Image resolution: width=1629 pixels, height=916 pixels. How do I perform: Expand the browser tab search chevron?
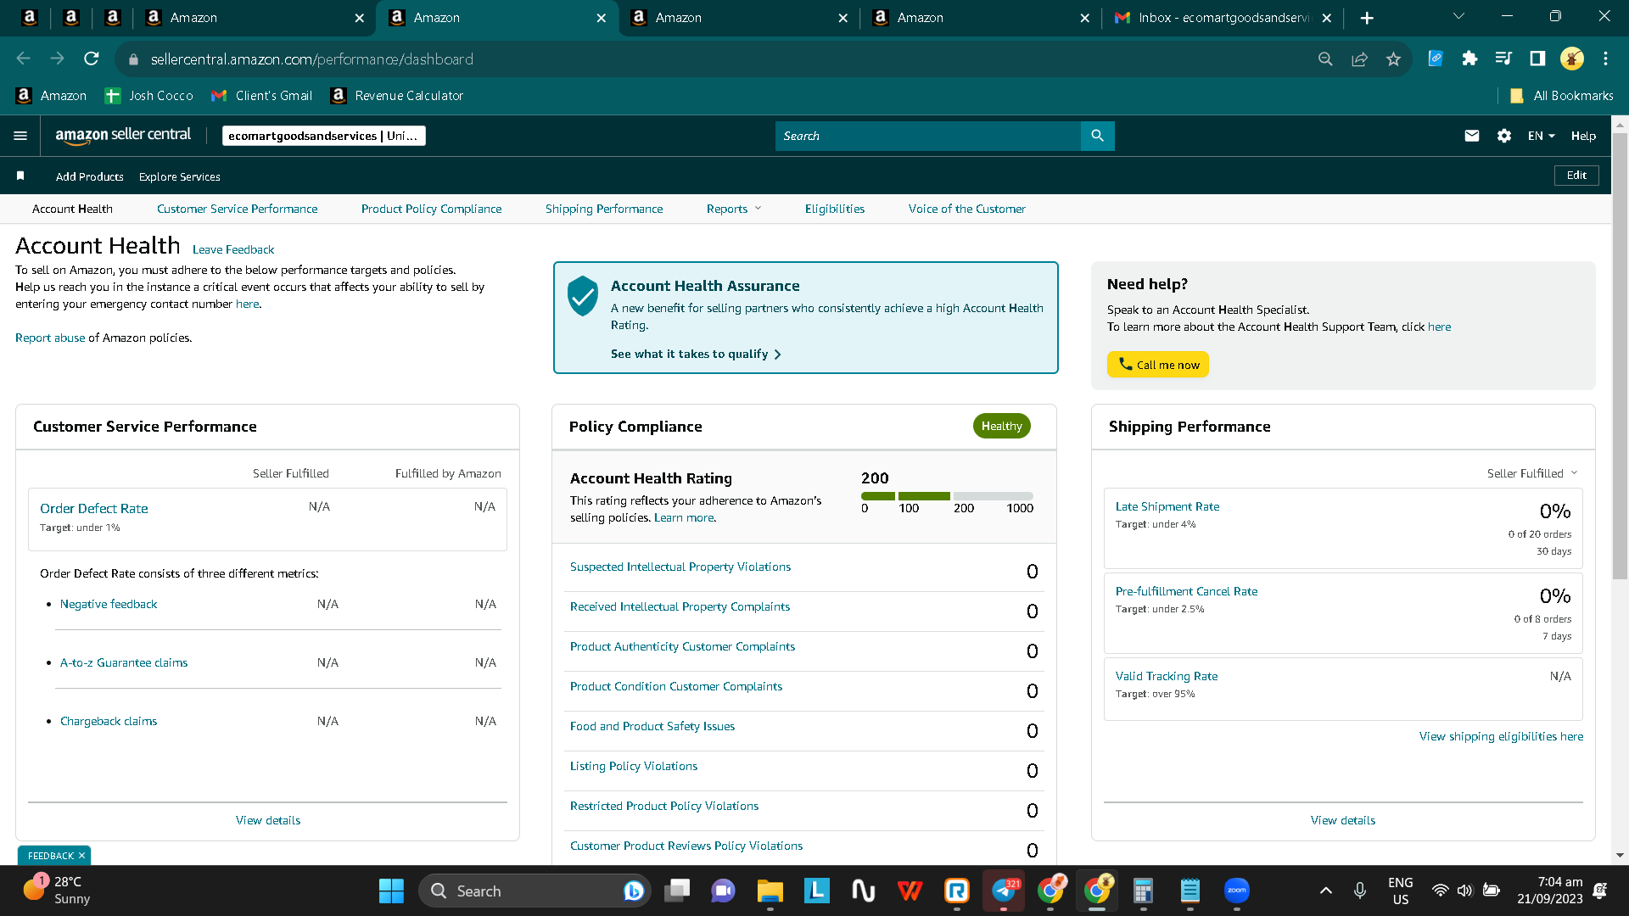tap(1458, 16)
